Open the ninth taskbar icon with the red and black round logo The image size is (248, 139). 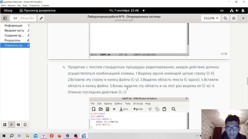(x=76, y=136)
